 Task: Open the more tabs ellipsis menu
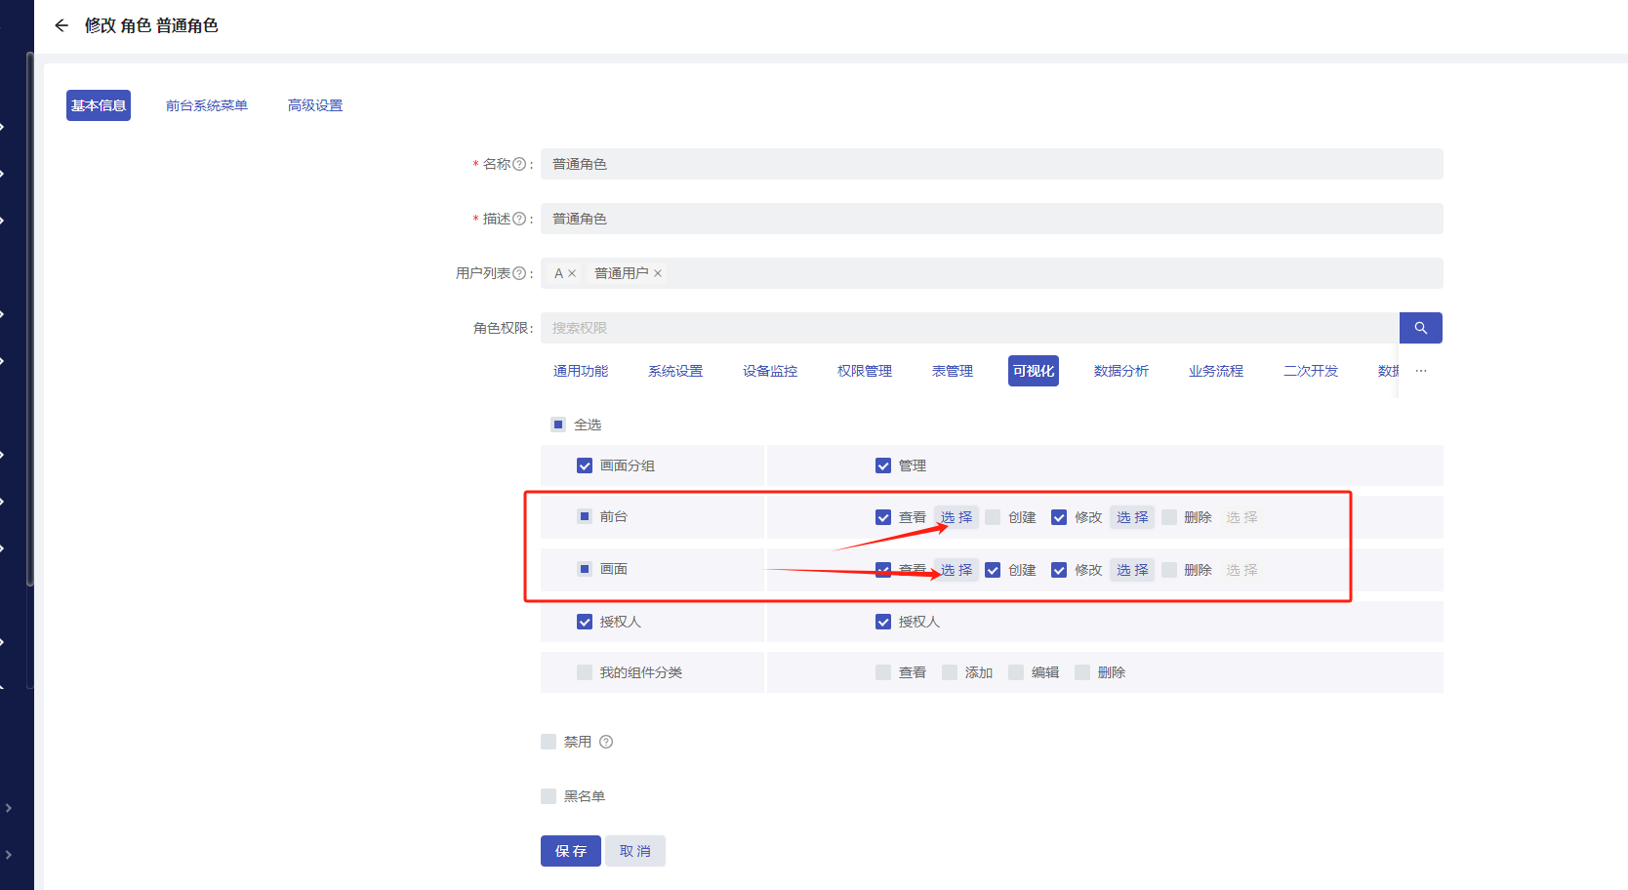pyautogui.click(x=1421, y=371)
